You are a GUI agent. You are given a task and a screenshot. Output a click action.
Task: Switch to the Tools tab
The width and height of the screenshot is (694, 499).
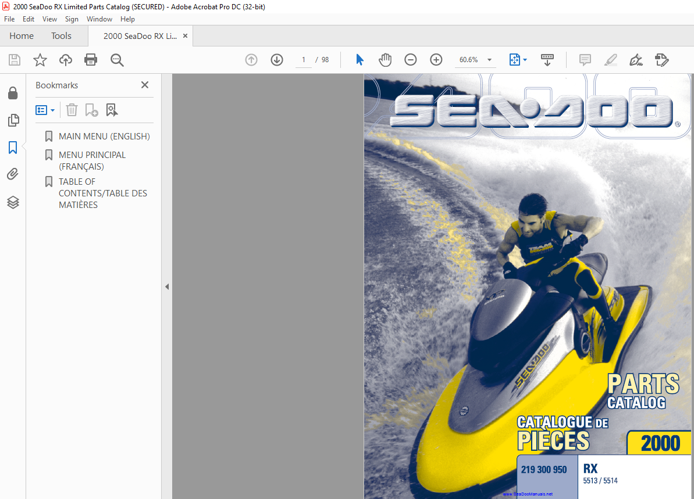(x=61, y=36)
